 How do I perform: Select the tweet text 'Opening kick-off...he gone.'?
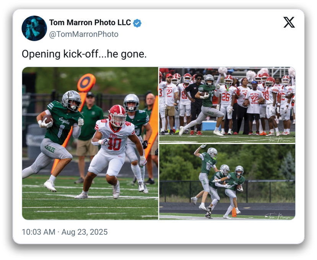point(84,54)
